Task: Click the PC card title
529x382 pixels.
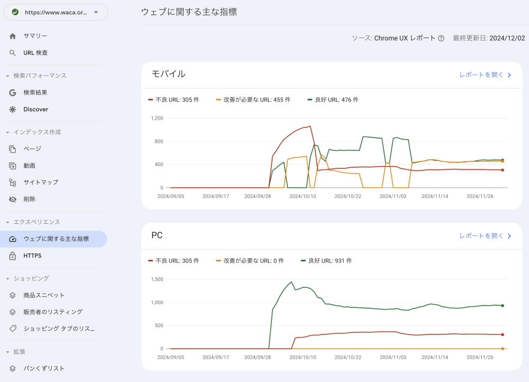Action: click(x=157, y=235)
